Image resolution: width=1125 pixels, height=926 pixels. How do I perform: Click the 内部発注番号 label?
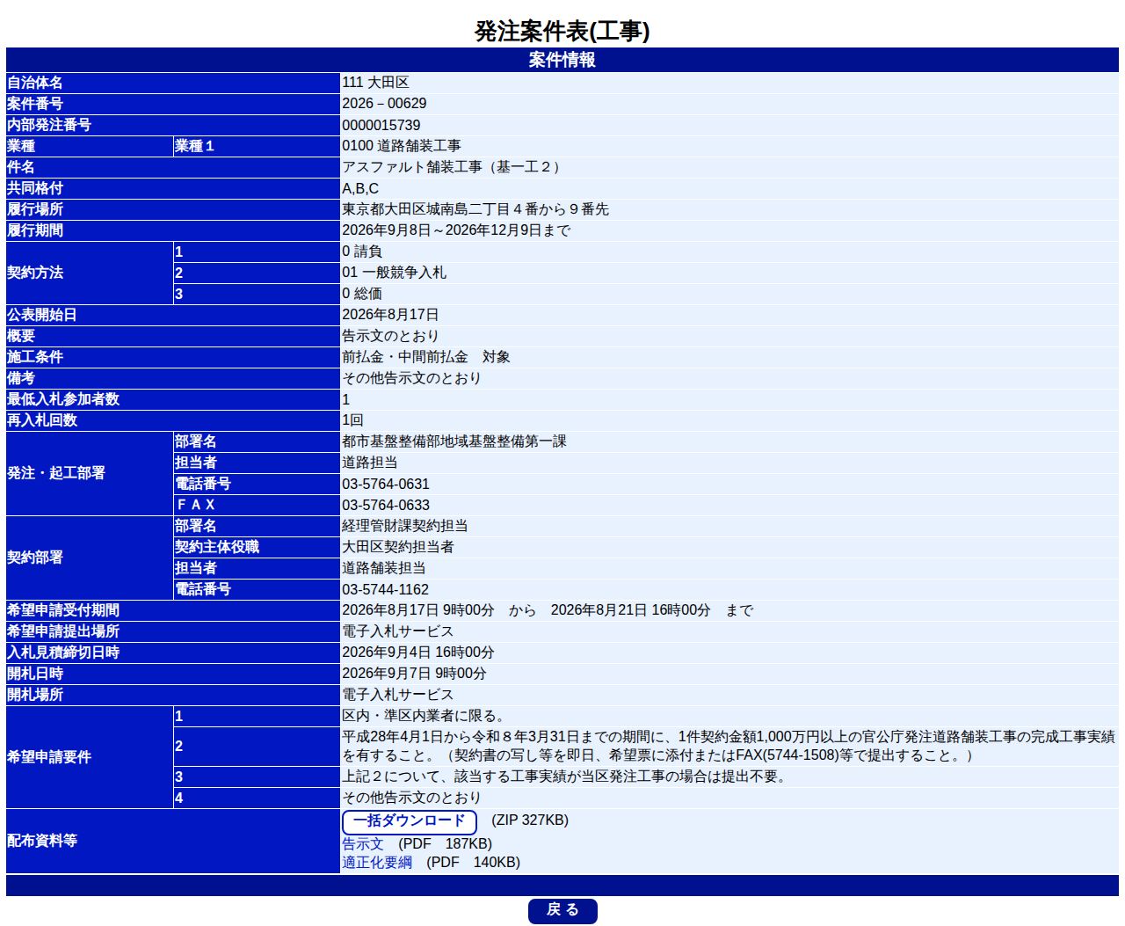(49, 125)
